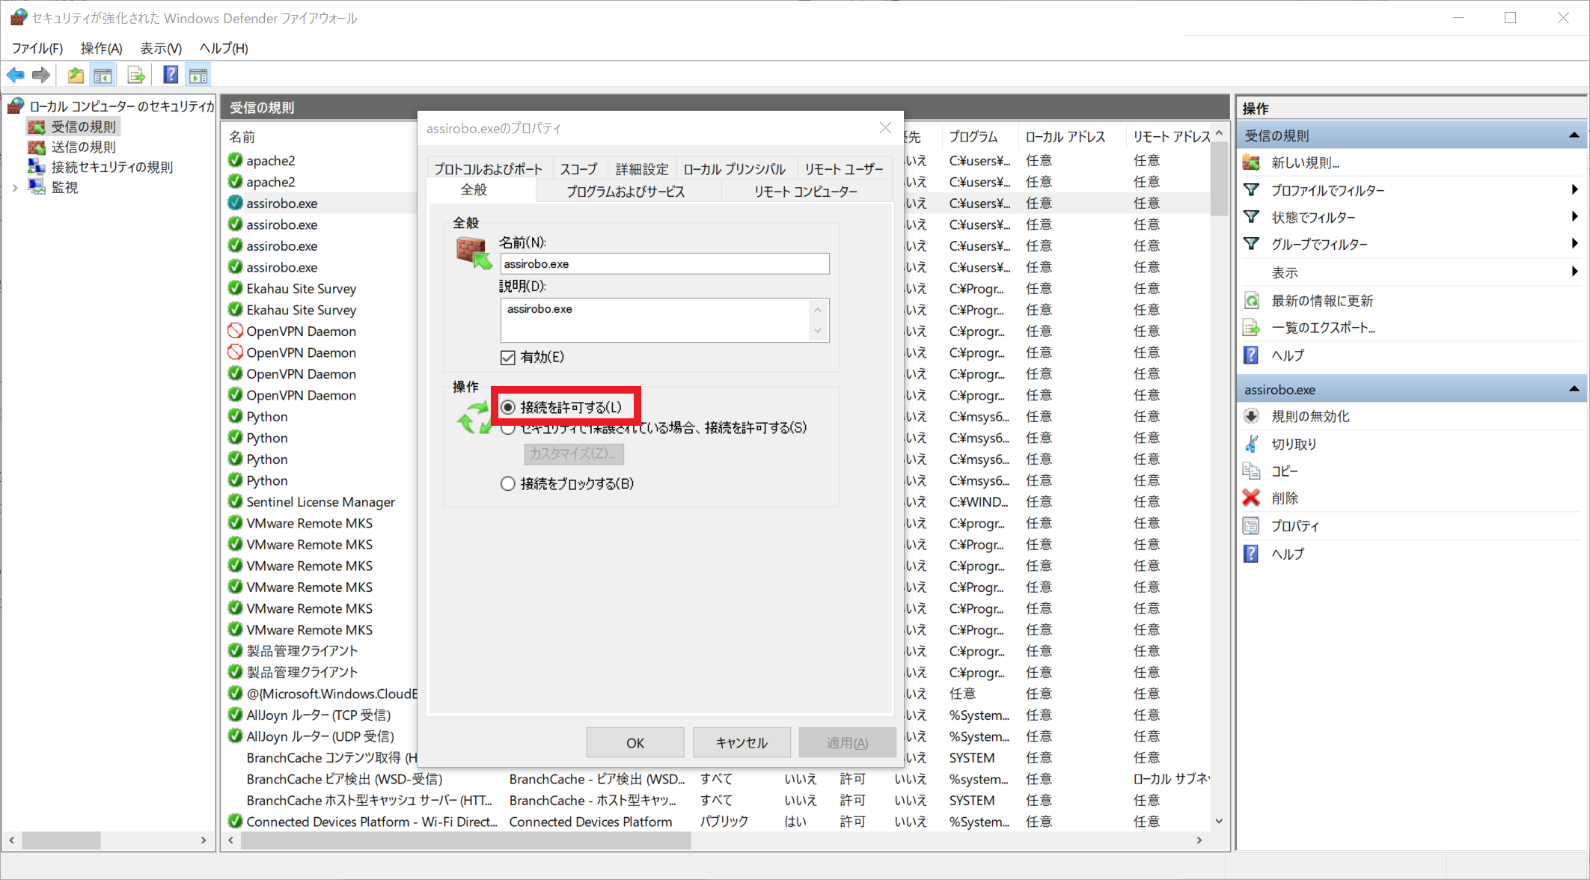Viewport: 1590px width, 880px height.
Task: Click the blue help toolbar icon
Action: point(171,75)
